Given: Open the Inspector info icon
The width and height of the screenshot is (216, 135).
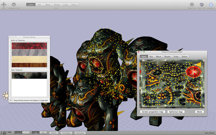Looking at the screenshot, I should (211, 5).
